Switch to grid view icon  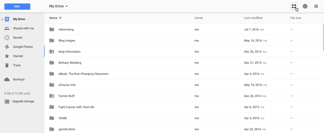(294, 6)
